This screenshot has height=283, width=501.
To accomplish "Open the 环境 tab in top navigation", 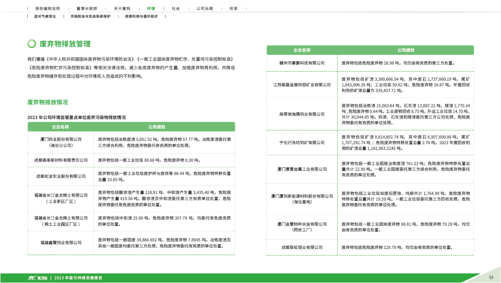I will coord(151,9).
